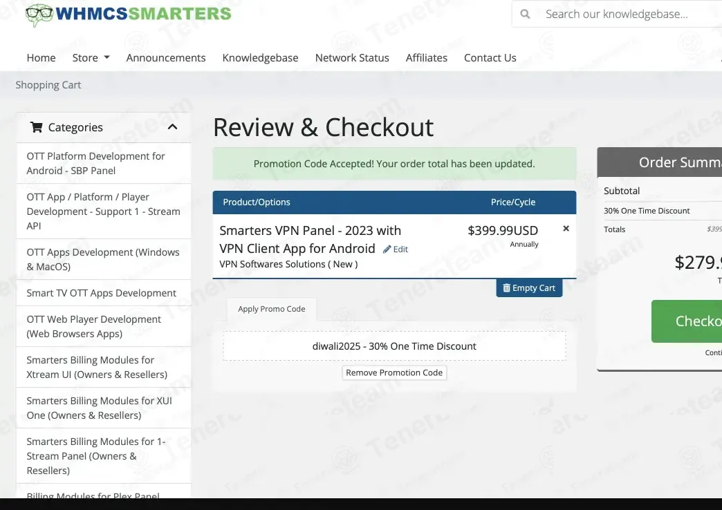
Task: Click the Price/Cycle column header
Action: 513,202
